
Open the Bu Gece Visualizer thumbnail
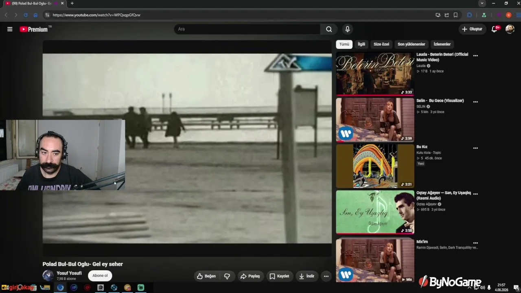pyautogui.click(x=375, y=120)
